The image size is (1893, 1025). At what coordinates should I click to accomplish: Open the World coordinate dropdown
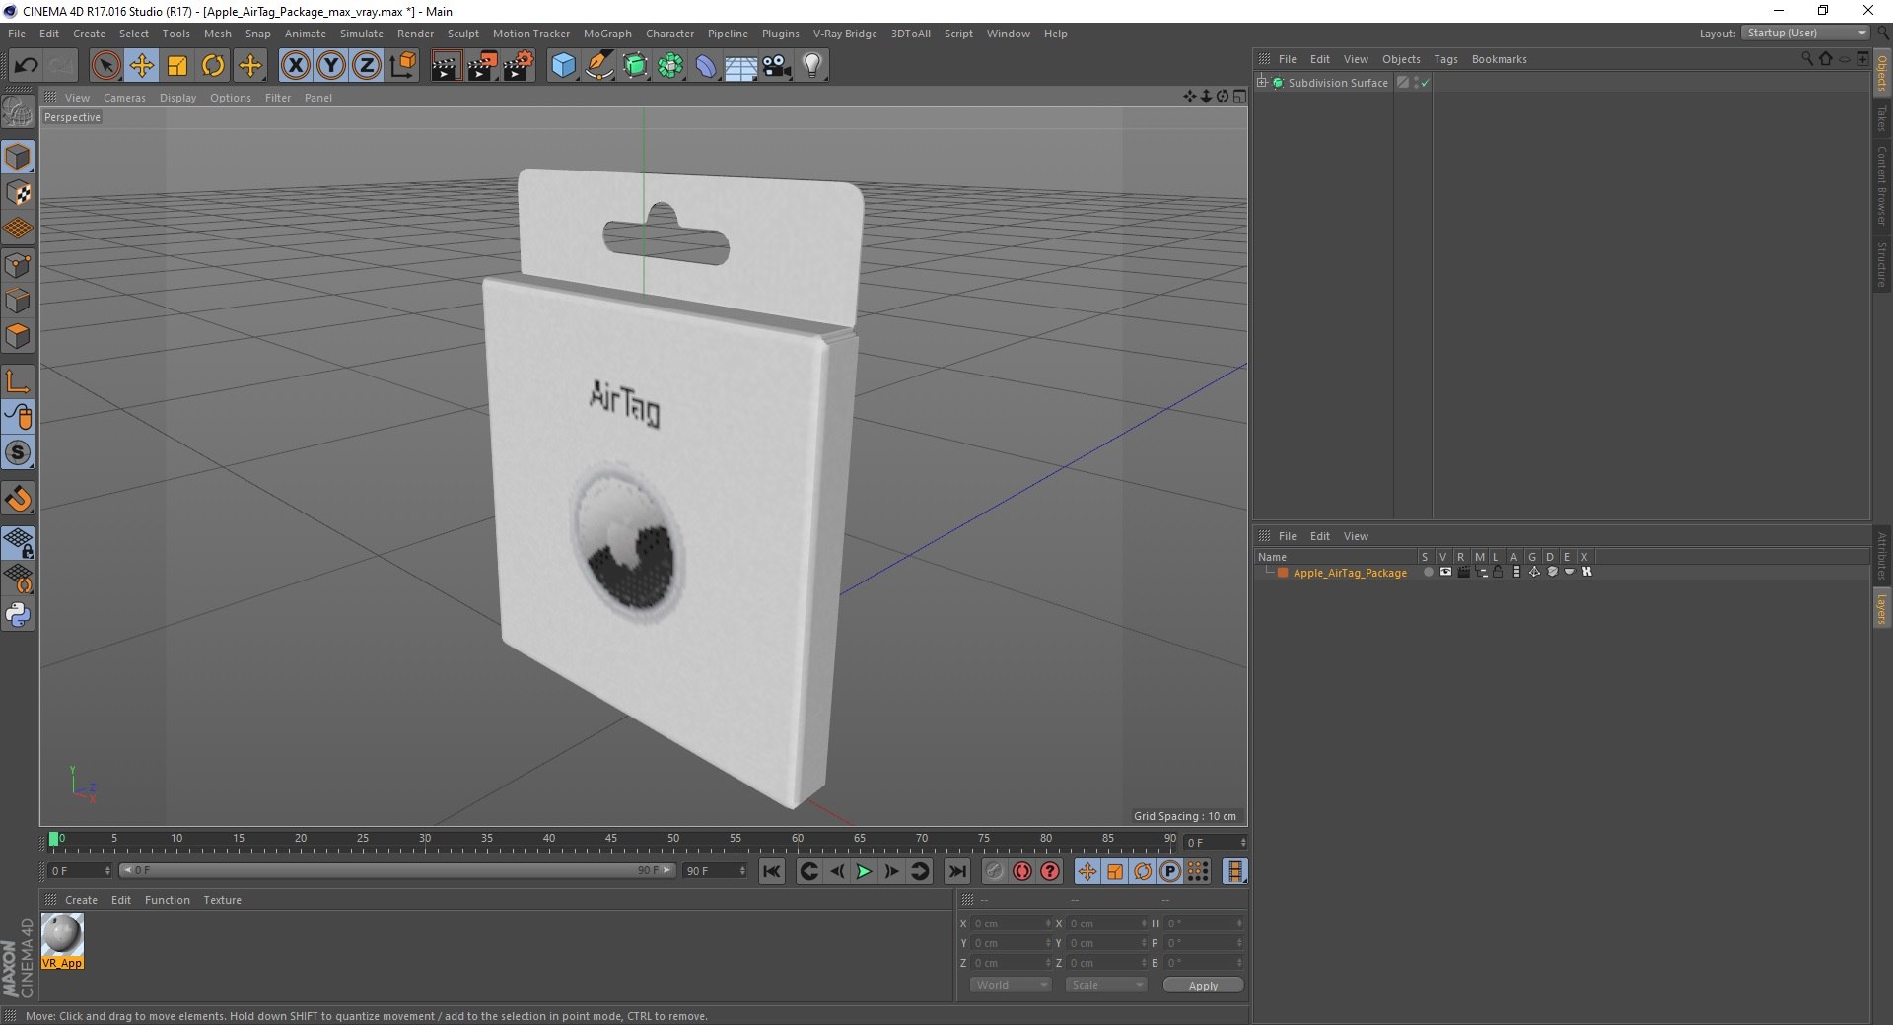1011,985
